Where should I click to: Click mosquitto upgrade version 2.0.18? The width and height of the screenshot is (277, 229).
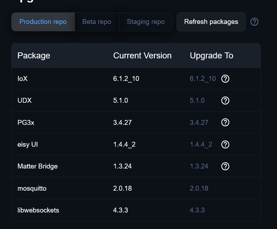coord(199,188)
